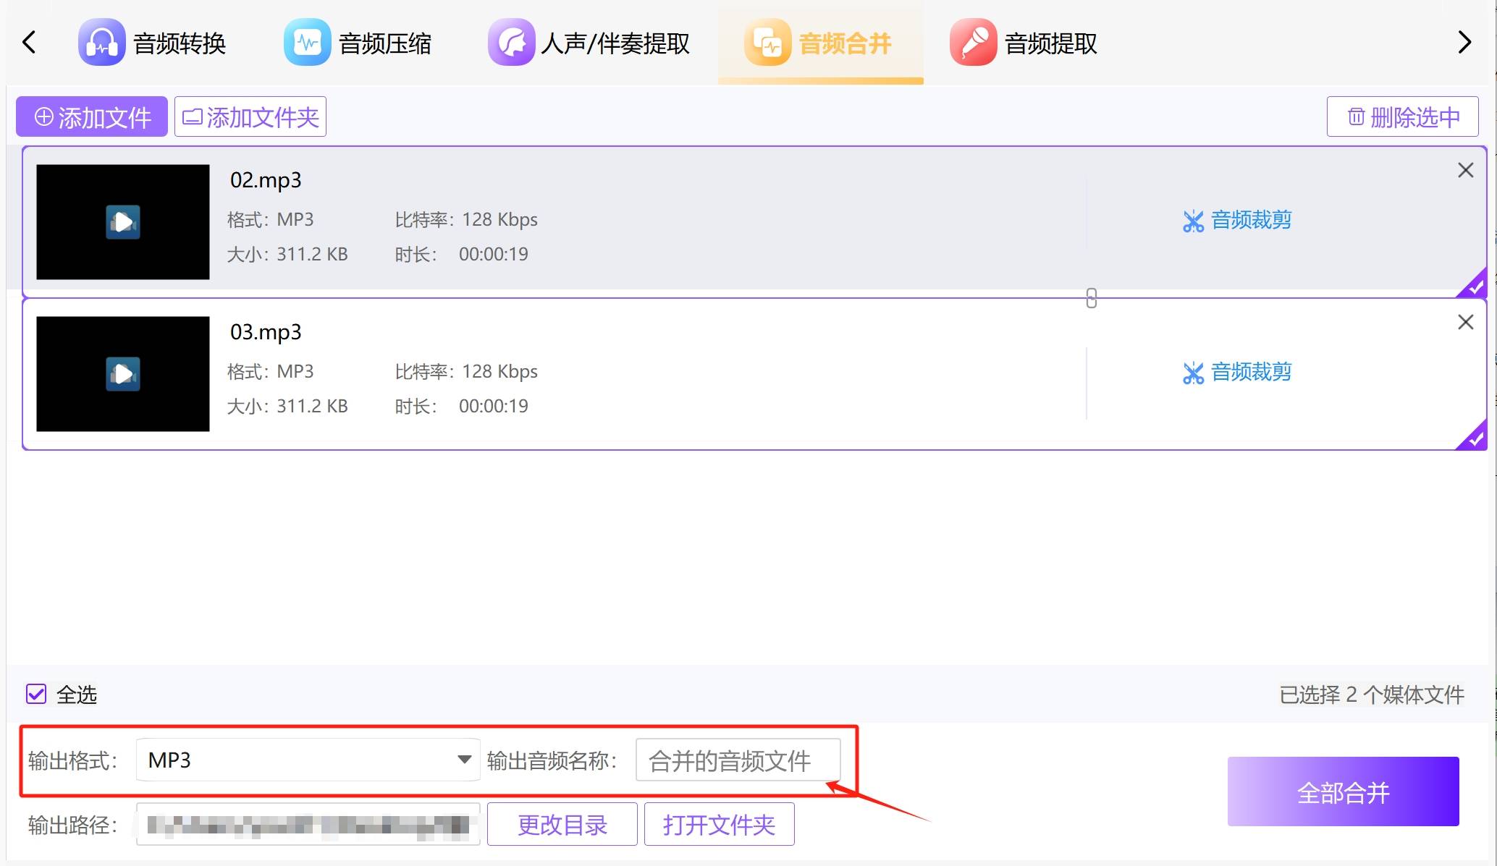
Task: Click inside the 输出音频名称 text field
Action: (738, 760)
